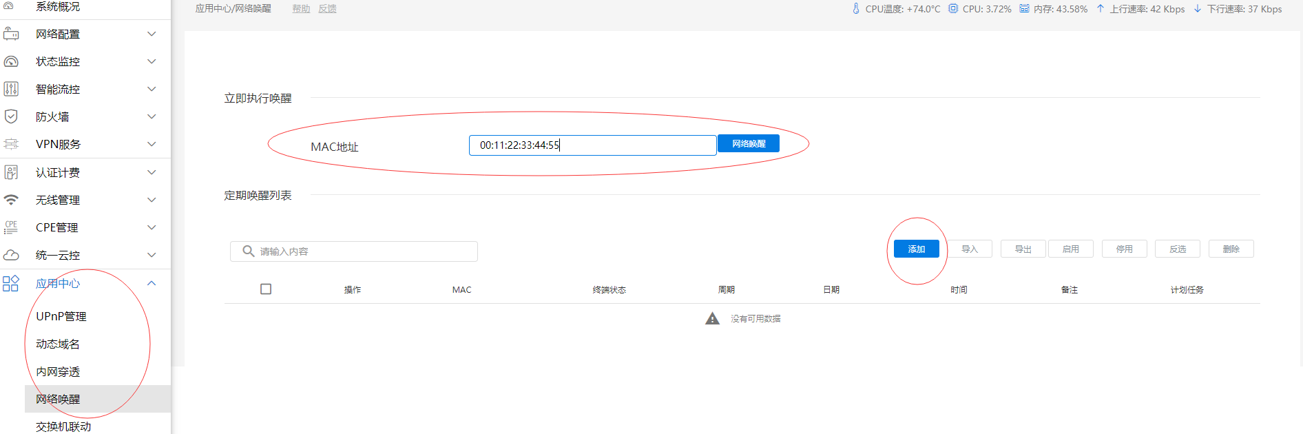Open the 帮助 link in header
1303x434 pixels.
pos(301,9)
